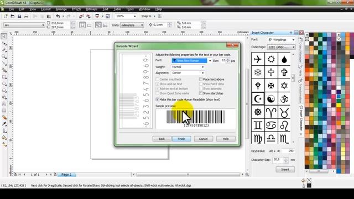Select the water drop character
Viewport: 354px width, 199px height.
point(284,59)
